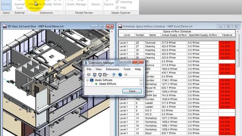
Task: Click Modify in the Extensions ribbon panel
Action: point(47,4)
